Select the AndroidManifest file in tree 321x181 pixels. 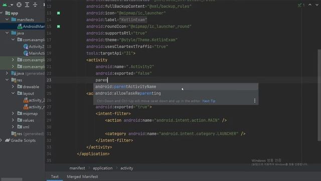31,27
